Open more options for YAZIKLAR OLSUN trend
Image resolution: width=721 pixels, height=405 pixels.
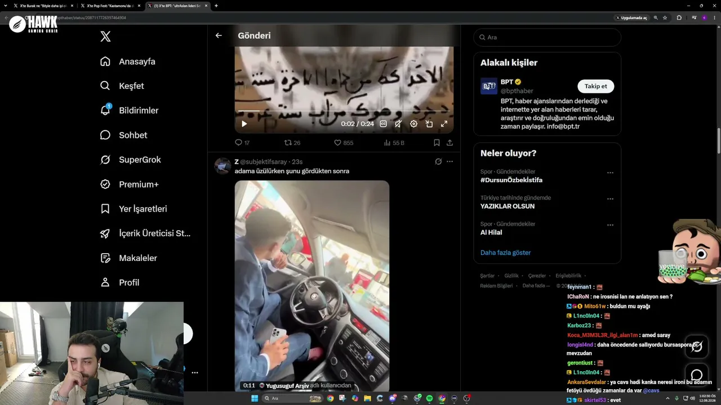tap(610, 199)
